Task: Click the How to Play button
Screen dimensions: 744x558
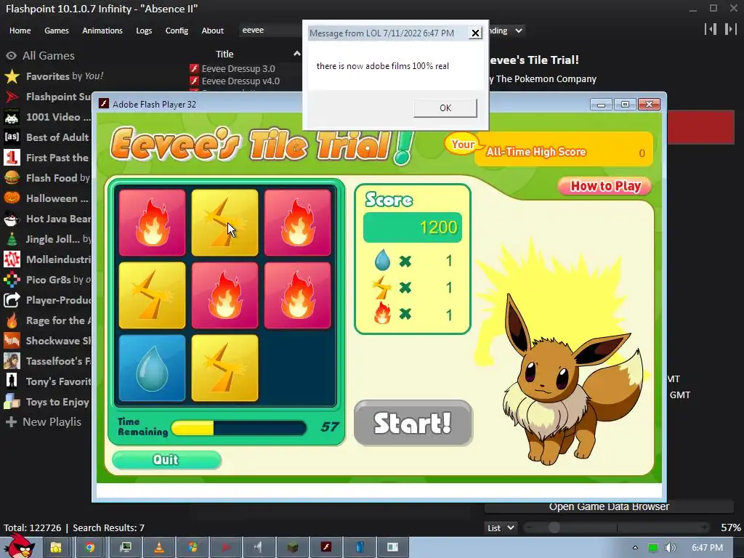Action: pyautogui.click(x=605, y=186)
